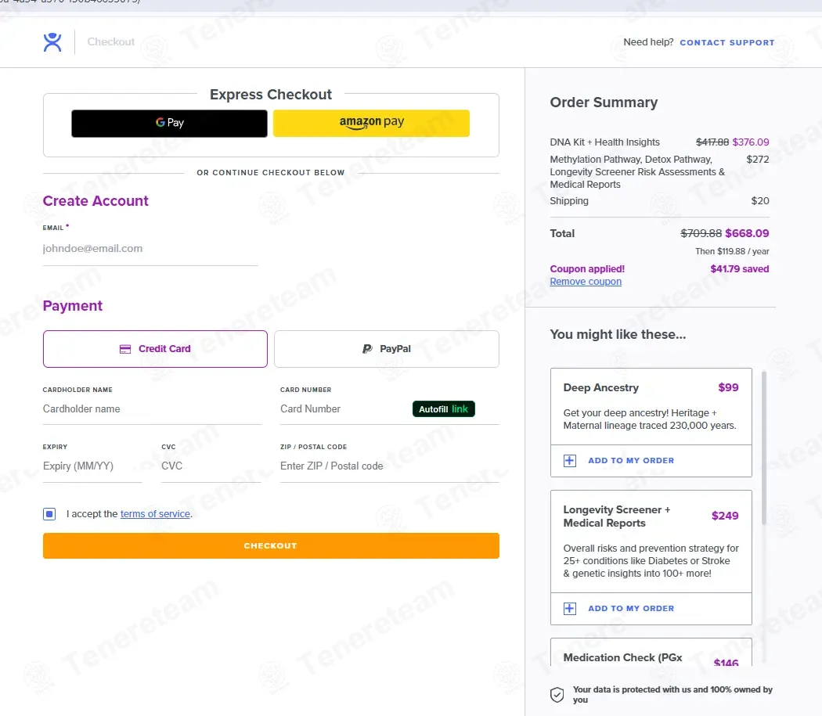Open the terms of service link
Screen dimensions: 822x716
(155, 514)
